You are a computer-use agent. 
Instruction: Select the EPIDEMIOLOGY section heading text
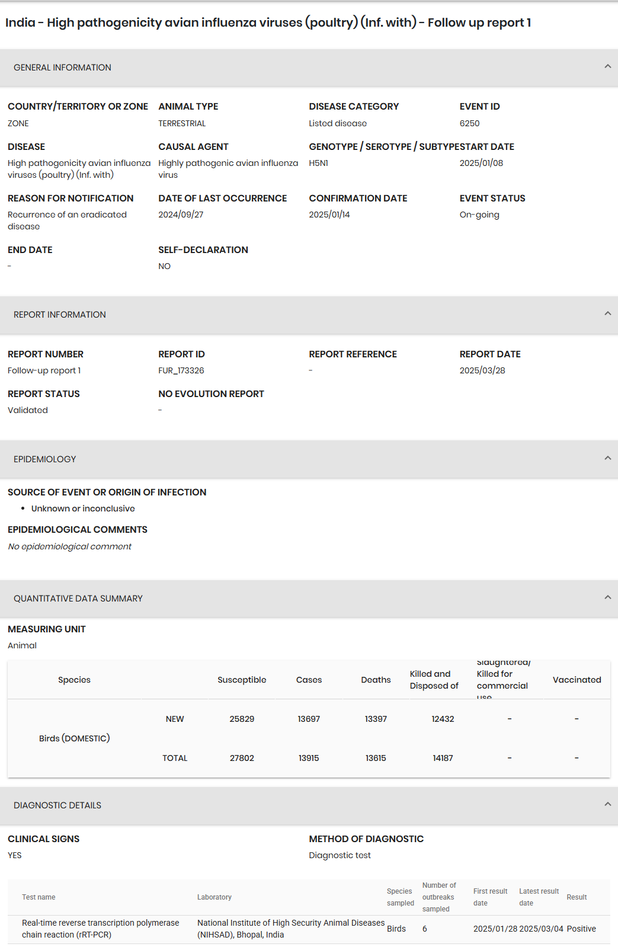click(45, 459)
